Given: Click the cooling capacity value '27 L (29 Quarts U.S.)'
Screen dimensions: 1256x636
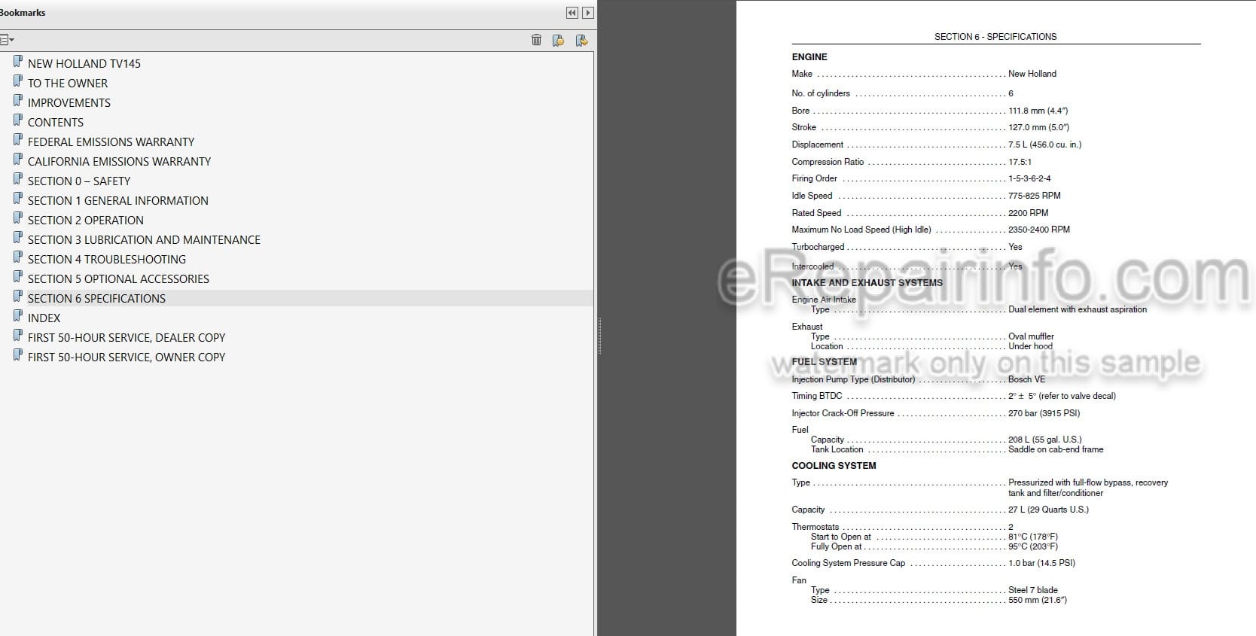Looking at the screenshot, I should coord(1048,510).
